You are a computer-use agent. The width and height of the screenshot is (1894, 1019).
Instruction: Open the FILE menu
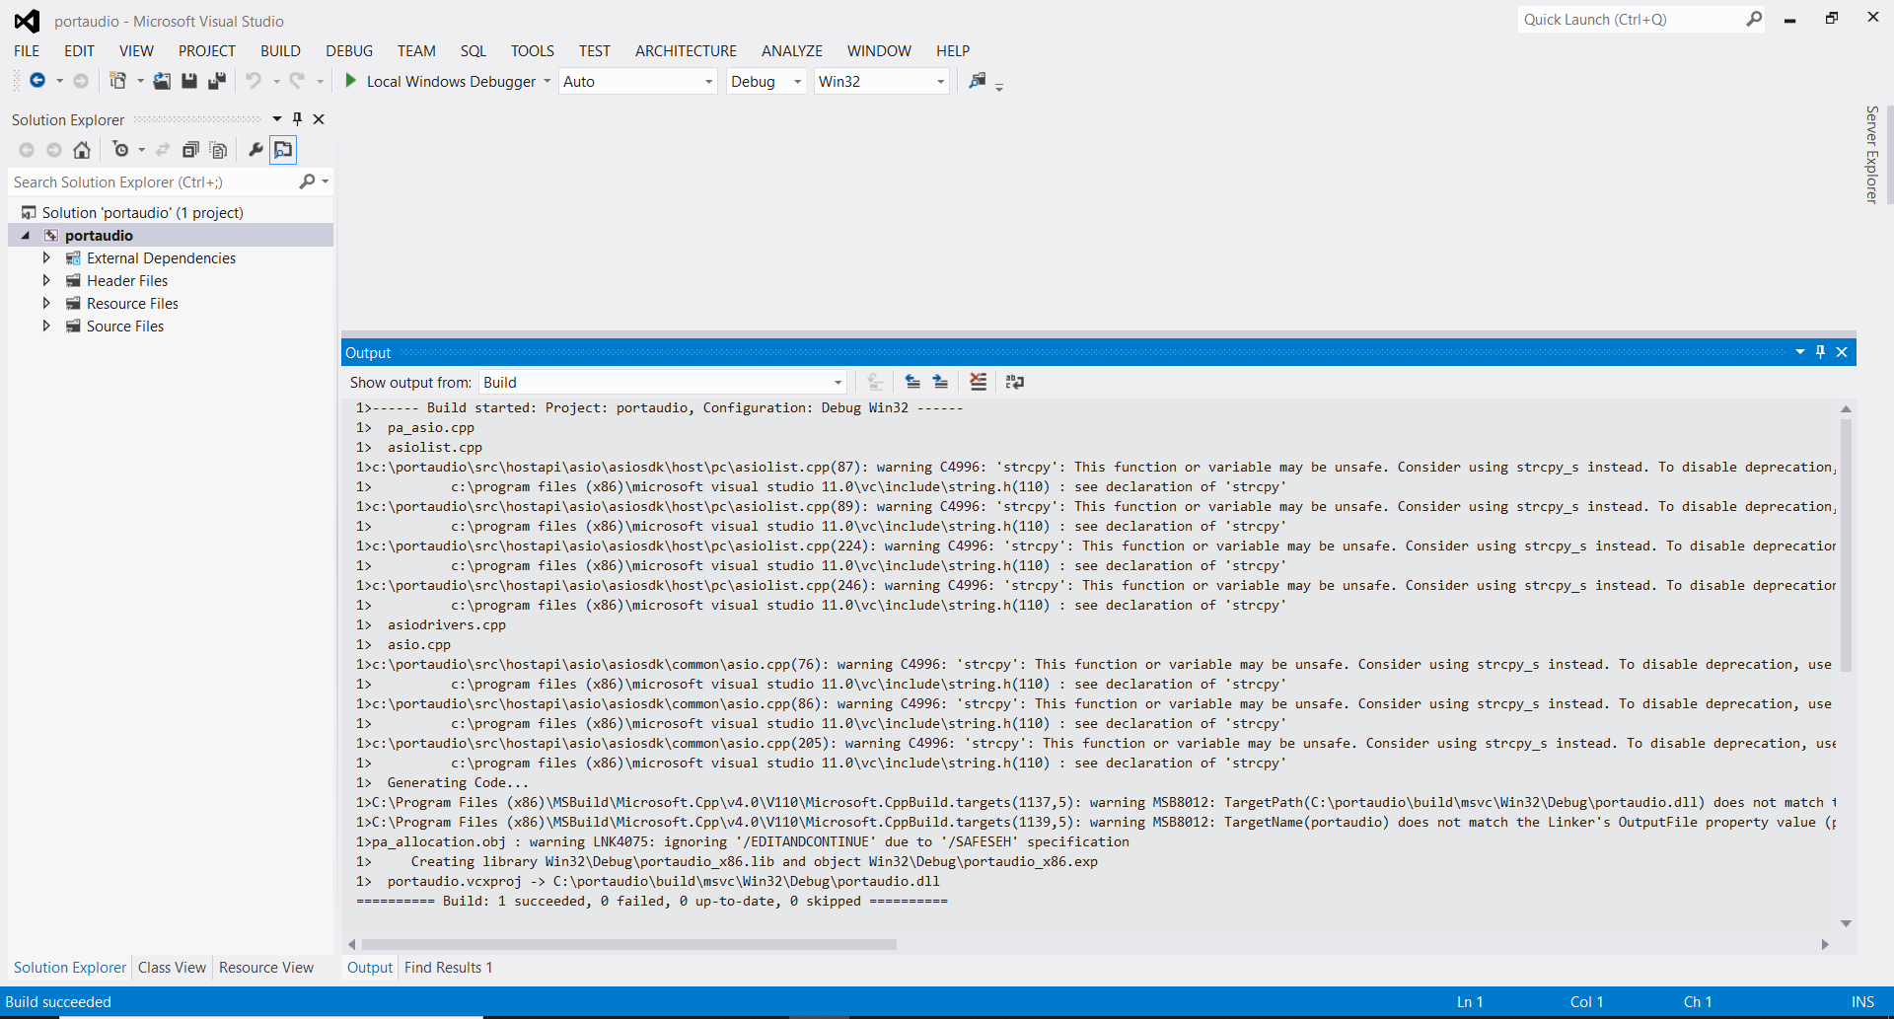(27, 50)
